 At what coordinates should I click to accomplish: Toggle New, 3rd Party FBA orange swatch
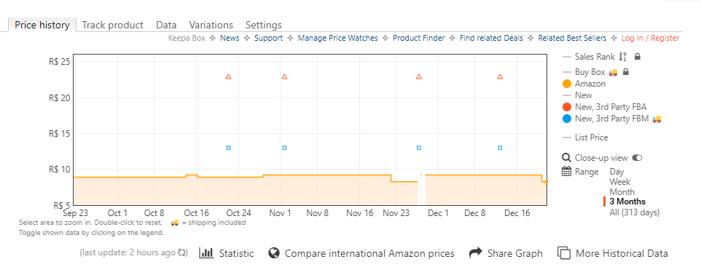click(x=567, y=107)
